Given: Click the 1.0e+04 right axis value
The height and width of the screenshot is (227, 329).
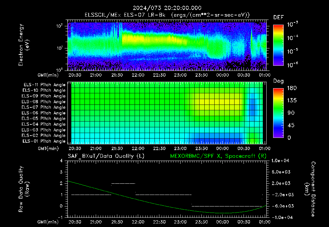Looking at the screenshot, I should pos(280,161).
